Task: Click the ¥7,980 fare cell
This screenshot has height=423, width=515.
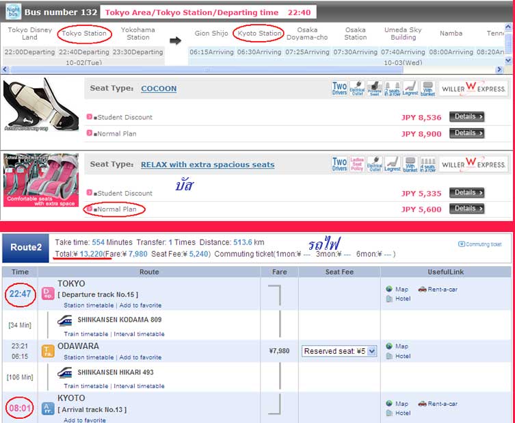Action: (279, 351)
